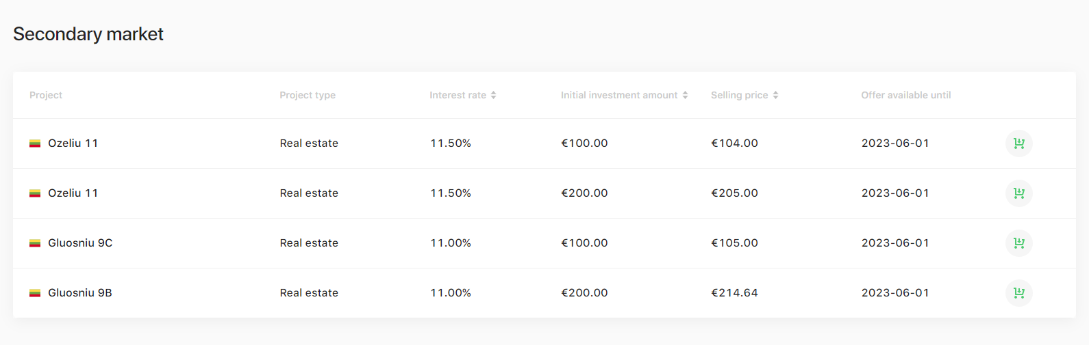The image size is (1089, 345).
Task: Open the Gluosniu 9C project link
Action: pyautogui.click(x=80, y=243)
